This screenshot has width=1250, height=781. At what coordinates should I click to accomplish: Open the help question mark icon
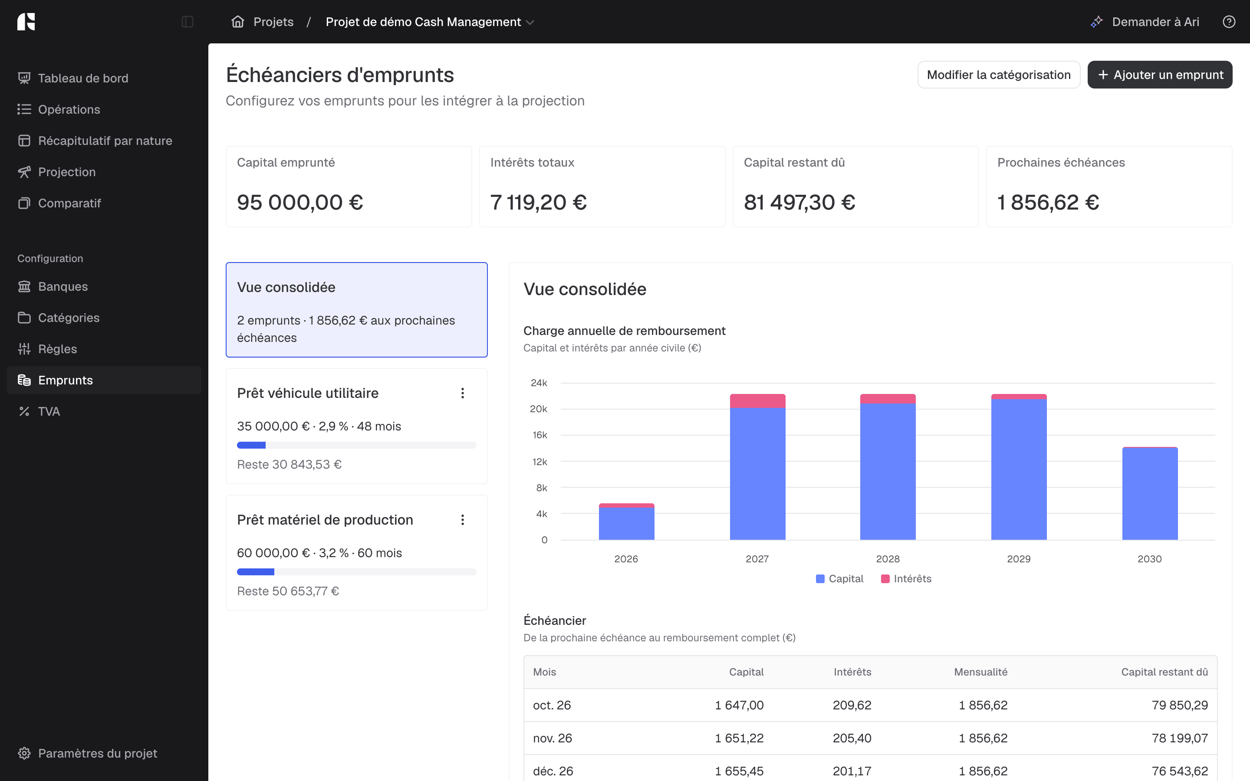click(1229, 22)
